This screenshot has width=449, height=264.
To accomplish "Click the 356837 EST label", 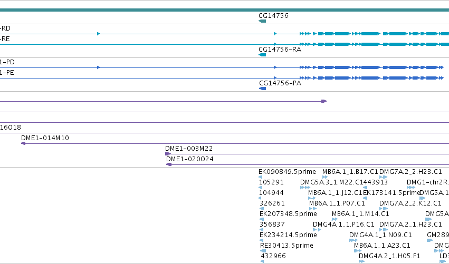I will [x=272, y=224].
